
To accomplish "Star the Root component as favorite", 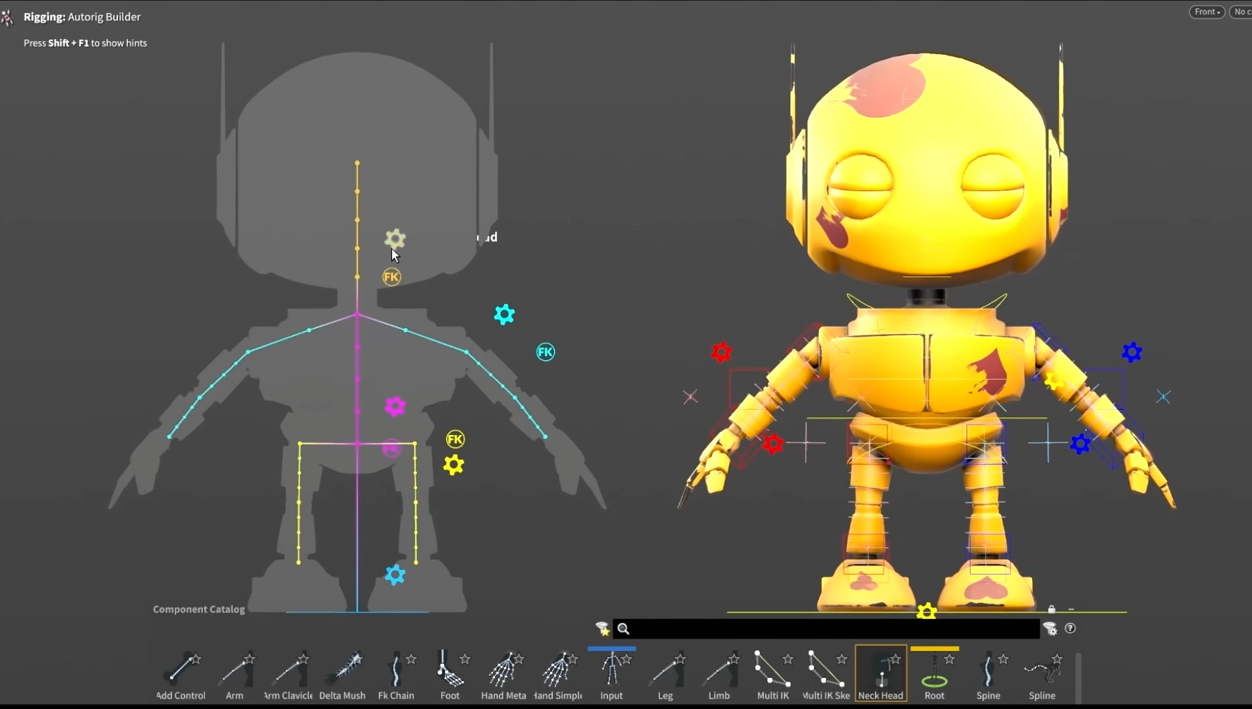I will [950, 659].
